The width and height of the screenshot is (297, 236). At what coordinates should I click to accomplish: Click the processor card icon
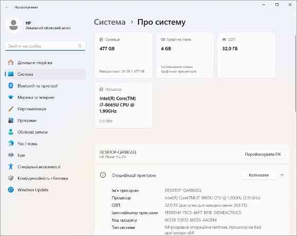coord(101,89)
